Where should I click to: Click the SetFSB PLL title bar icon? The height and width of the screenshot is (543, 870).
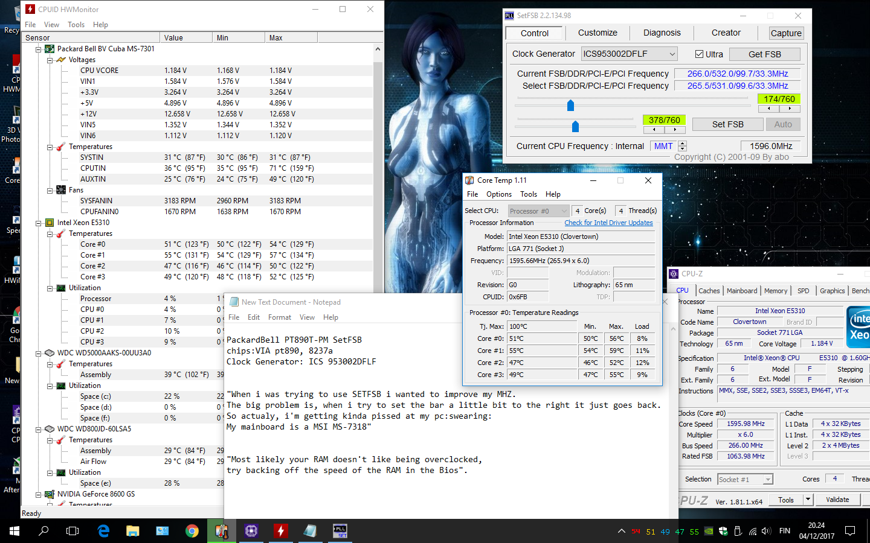click(509, 16)
